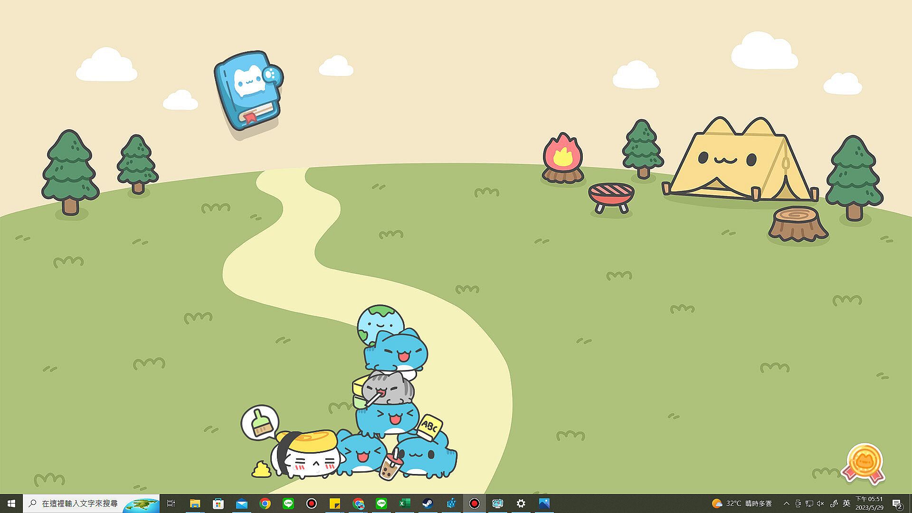Open the 05:51 clock calendar flyout
Viewport: 912px width, 513px height.
[x=869, y=503]
